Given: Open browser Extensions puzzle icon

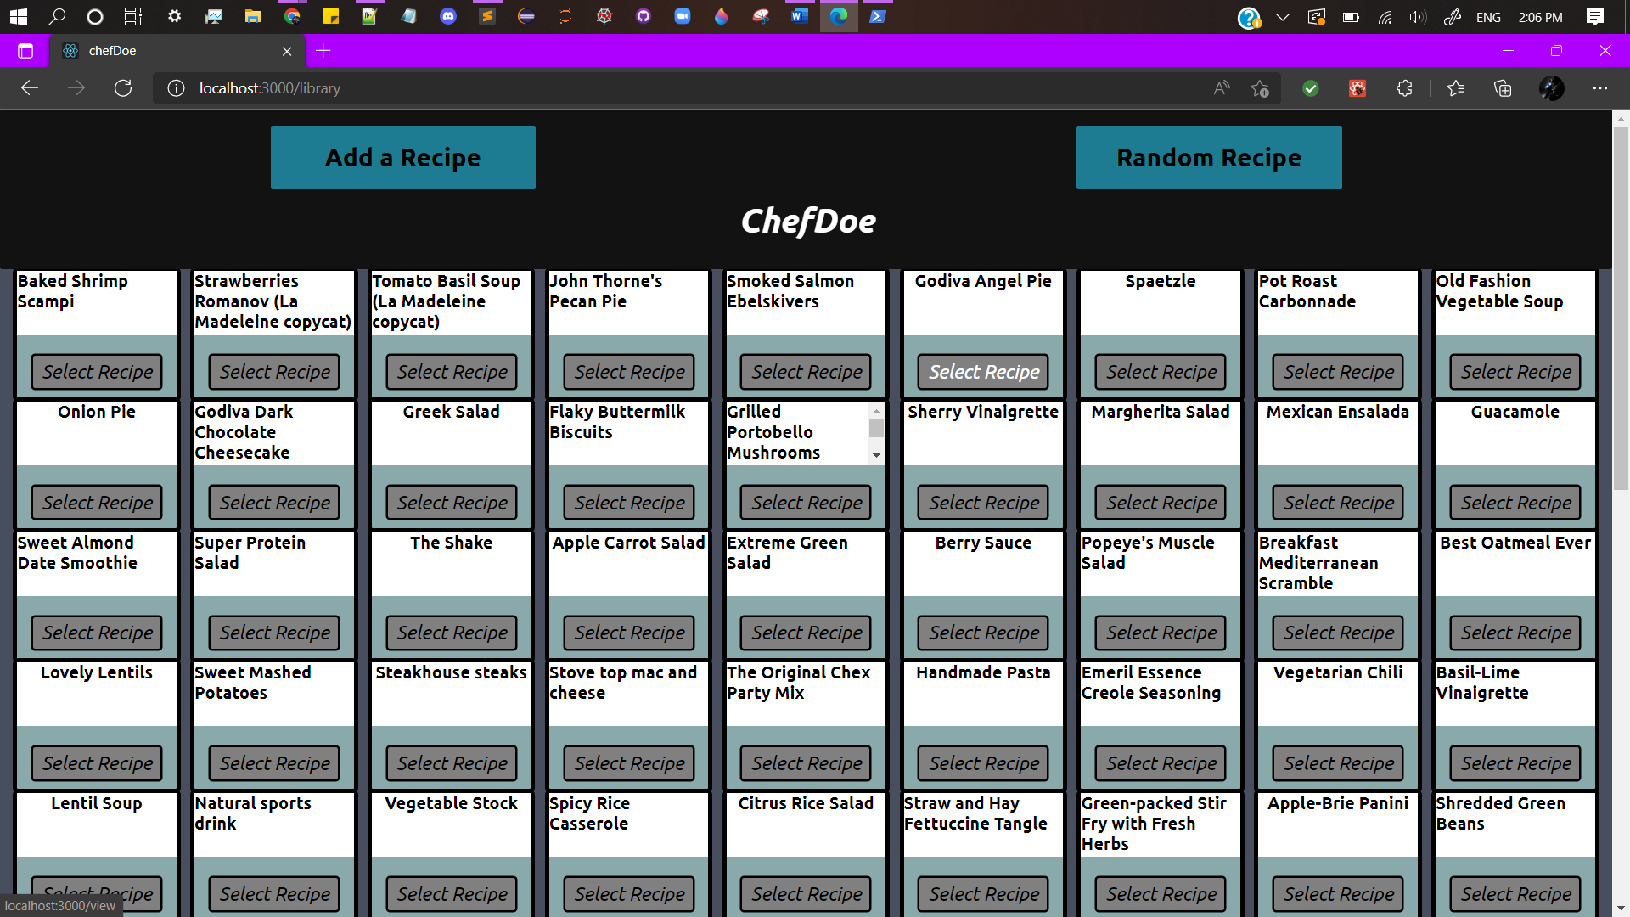Looking at the screenshot, I should pos(1404,88).
